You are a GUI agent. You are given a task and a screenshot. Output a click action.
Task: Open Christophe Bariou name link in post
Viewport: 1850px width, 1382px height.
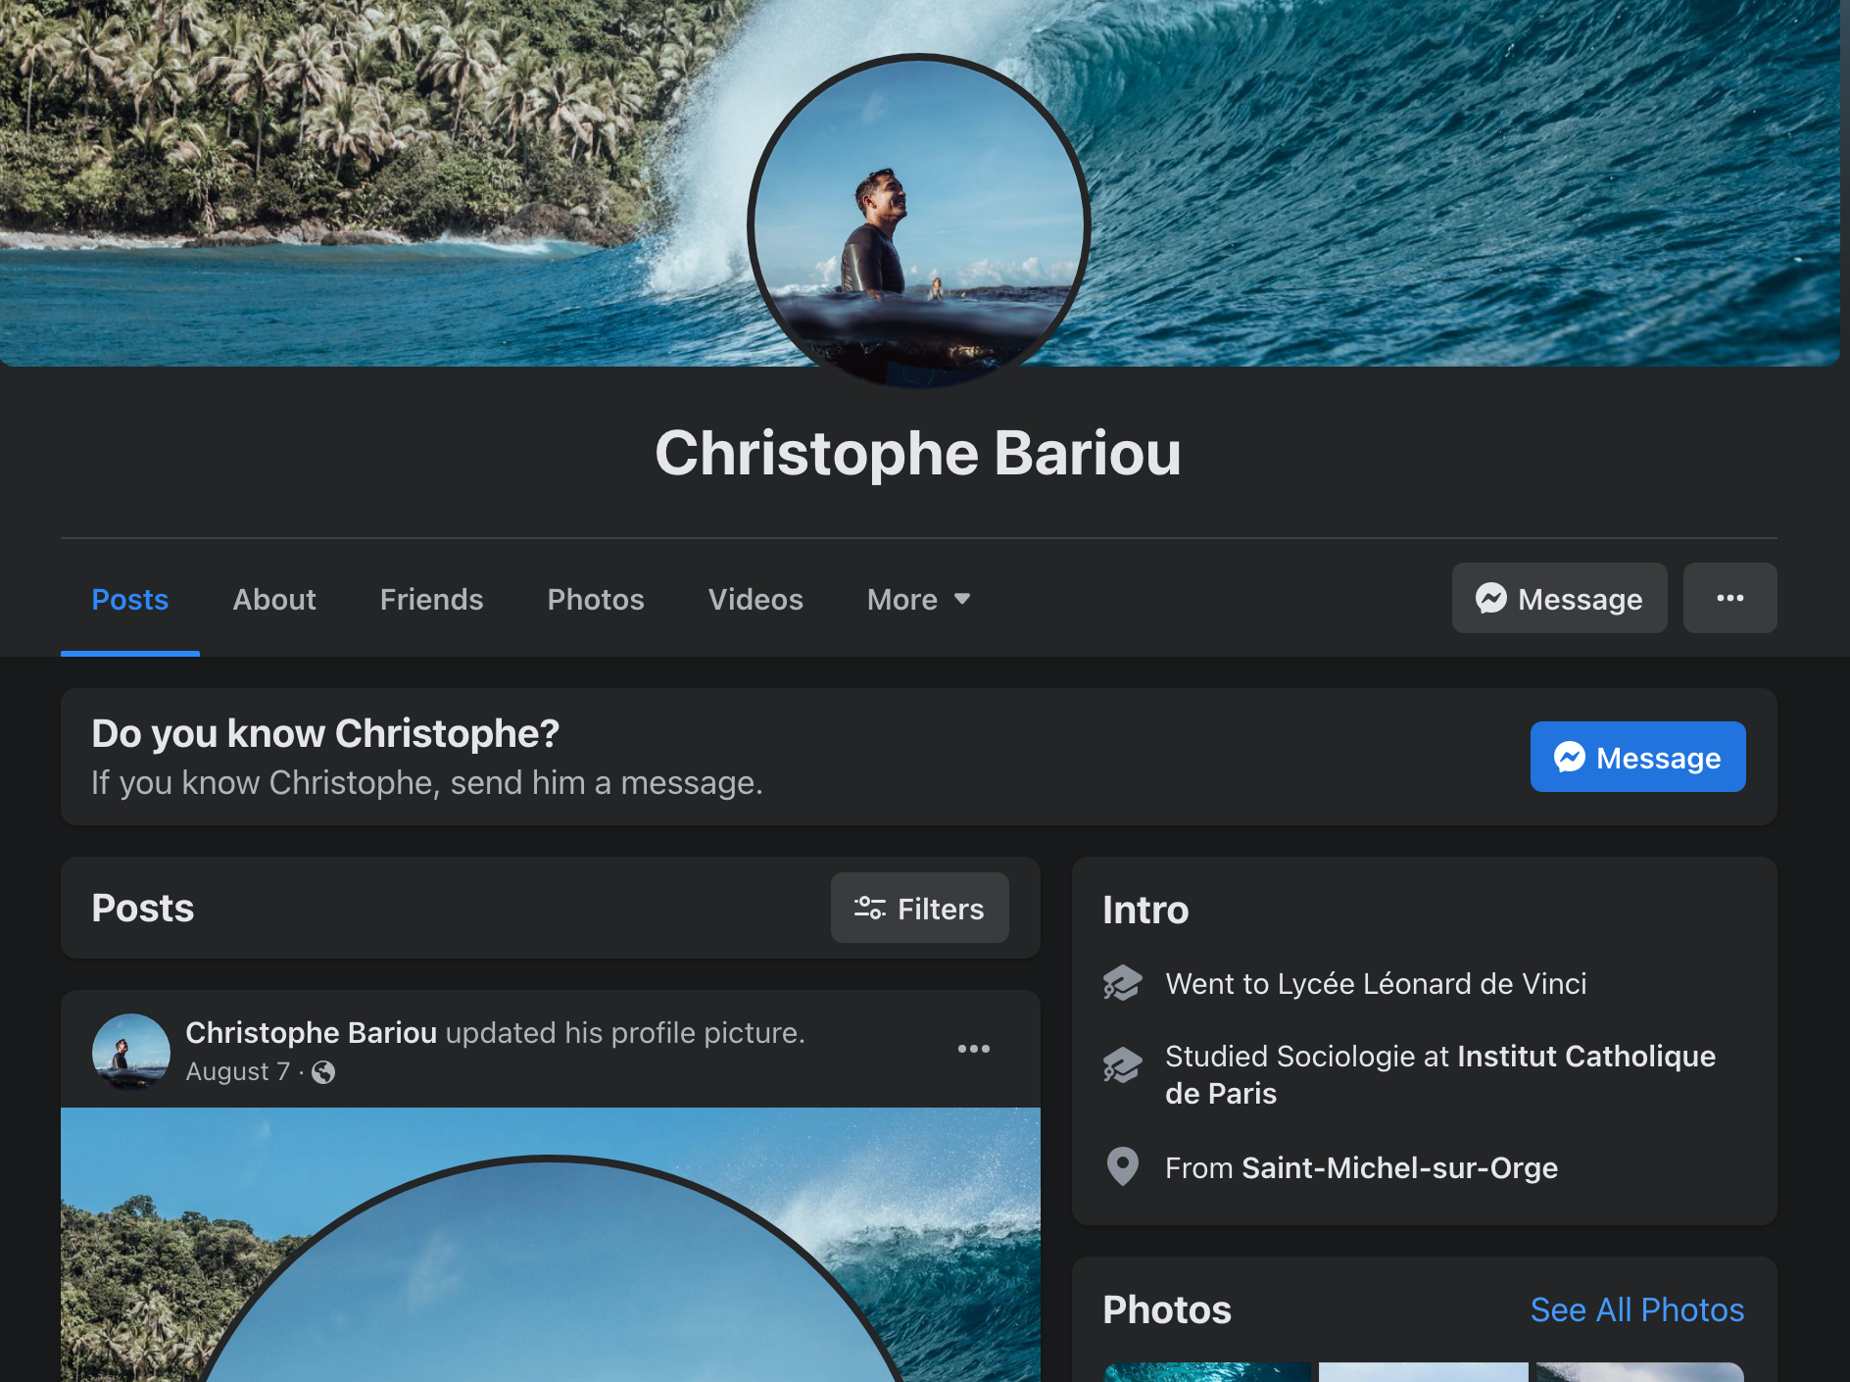311,1032
